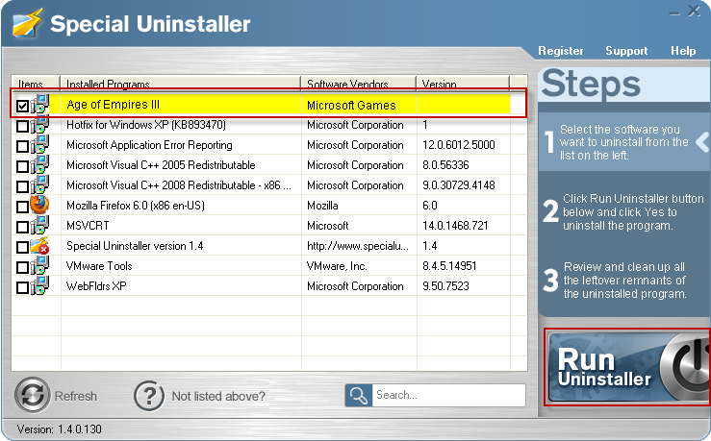Minimize the Special Uninstaller window
The image size is (711, 441).
(674, 13)
